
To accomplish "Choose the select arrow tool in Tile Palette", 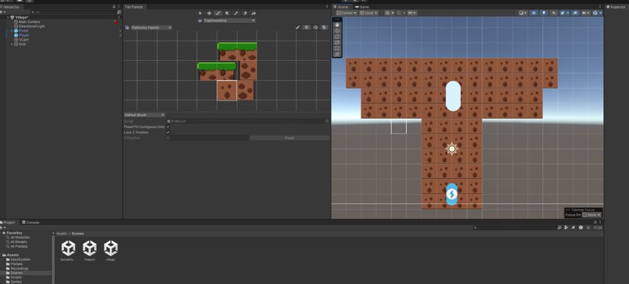I will click(200, 13).
